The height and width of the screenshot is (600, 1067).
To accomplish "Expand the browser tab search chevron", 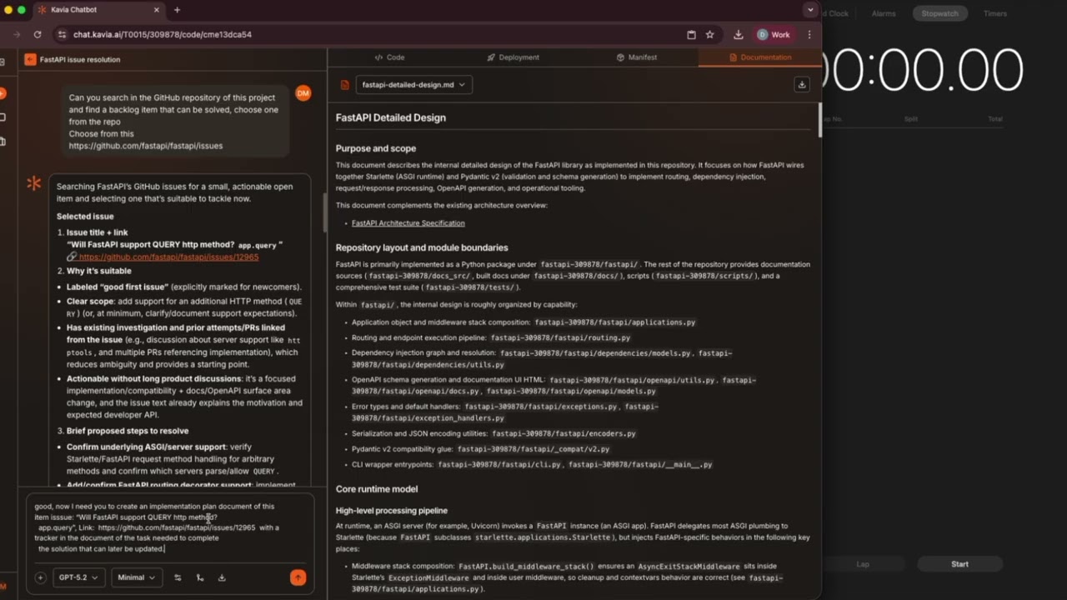I will (810, 10).
